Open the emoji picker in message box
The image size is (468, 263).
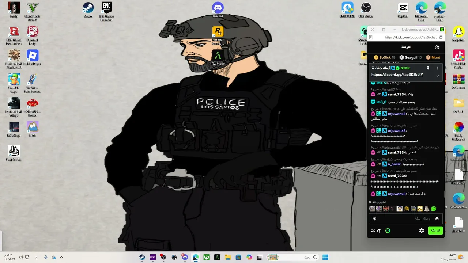pyautogui.click(x=437, y=218)
